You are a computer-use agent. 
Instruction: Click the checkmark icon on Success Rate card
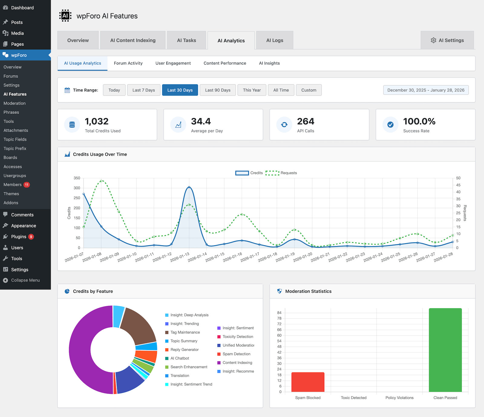[x=390, y=124]
